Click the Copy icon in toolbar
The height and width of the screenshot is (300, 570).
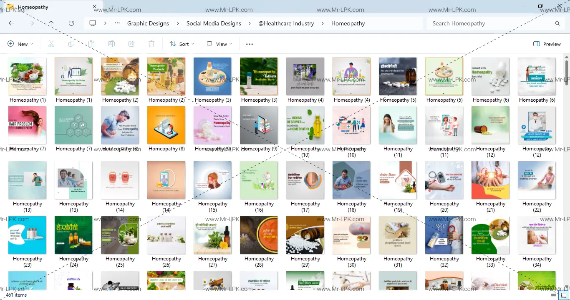click(71, 44)
